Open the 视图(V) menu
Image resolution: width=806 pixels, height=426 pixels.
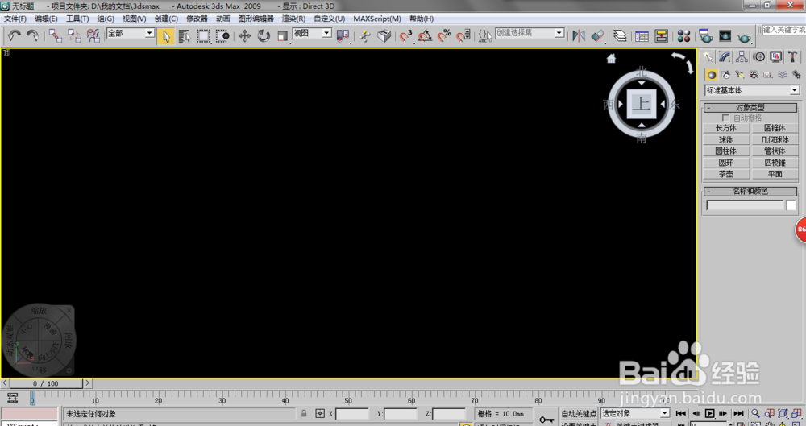click(134, 19)
